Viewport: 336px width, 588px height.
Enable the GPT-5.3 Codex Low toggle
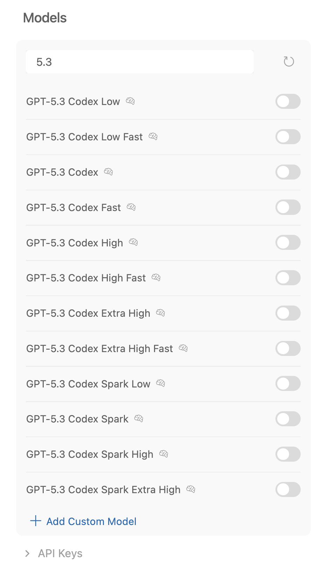click(288, 101)
